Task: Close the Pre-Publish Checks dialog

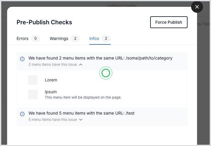Action: [x=197, y=7]
